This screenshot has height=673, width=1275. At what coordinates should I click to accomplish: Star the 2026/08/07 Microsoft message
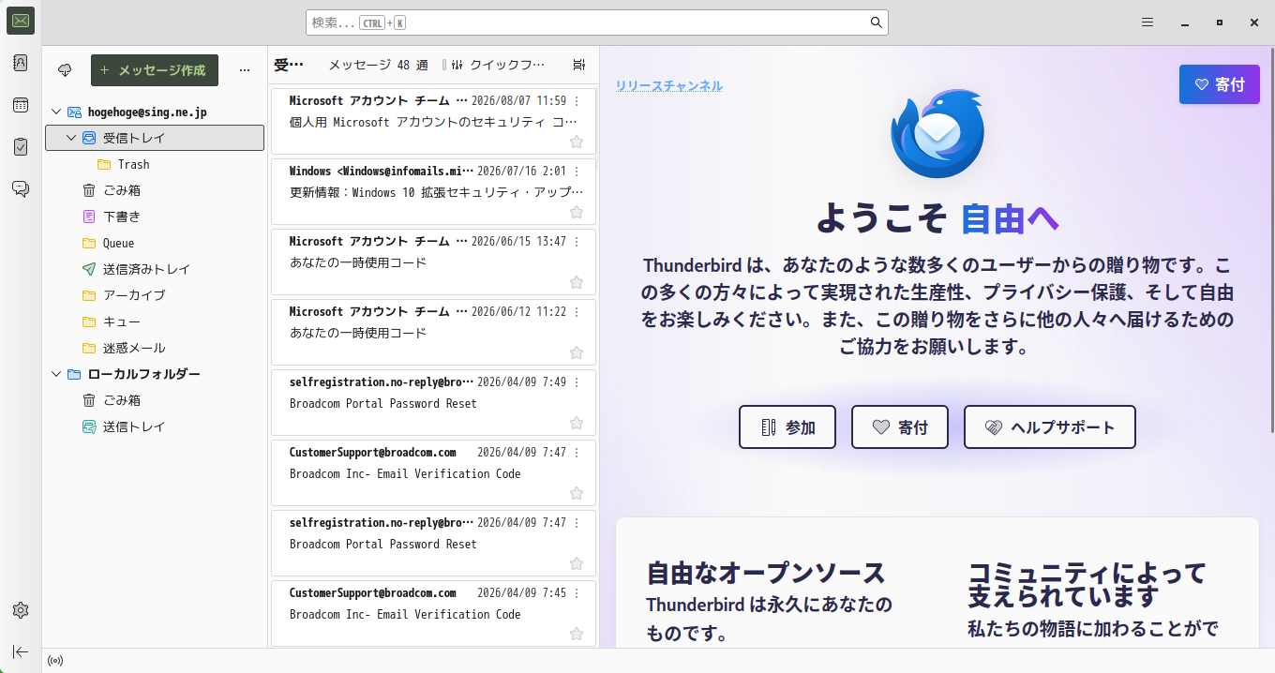point(577,142)
